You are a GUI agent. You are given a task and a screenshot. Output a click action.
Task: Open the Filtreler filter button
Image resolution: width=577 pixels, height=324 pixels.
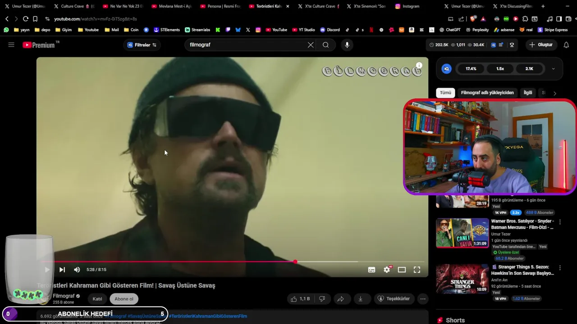pyautogui.click(x=142, y=45)
